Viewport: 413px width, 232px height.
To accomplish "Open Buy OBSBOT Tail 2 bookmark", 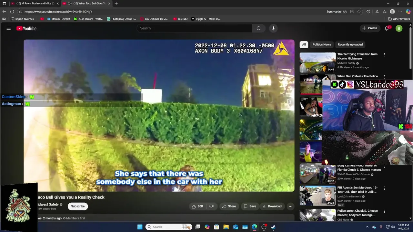I will click(154, 19).
